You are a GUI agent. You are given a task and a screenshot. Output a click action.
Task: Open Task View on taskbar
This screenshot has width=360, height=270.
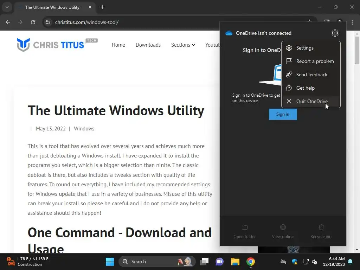[204, 262]
